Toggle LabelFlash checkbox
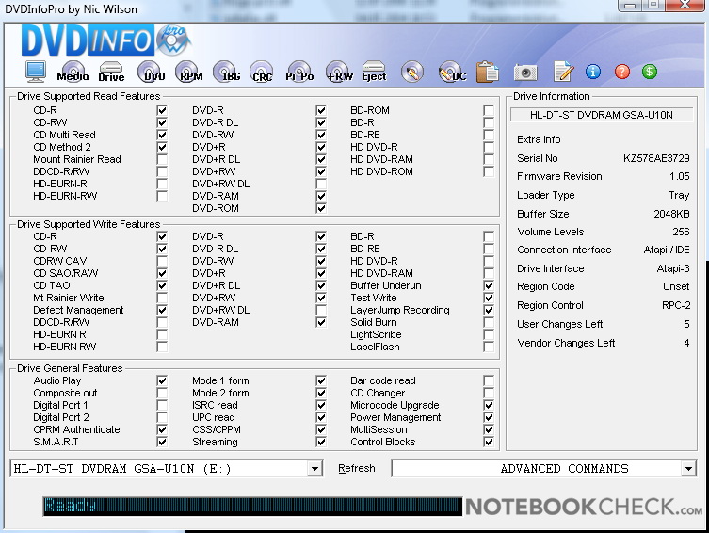The height and width of the screenshot is (533, 709). pyautogui.click(x=489, y=347)
